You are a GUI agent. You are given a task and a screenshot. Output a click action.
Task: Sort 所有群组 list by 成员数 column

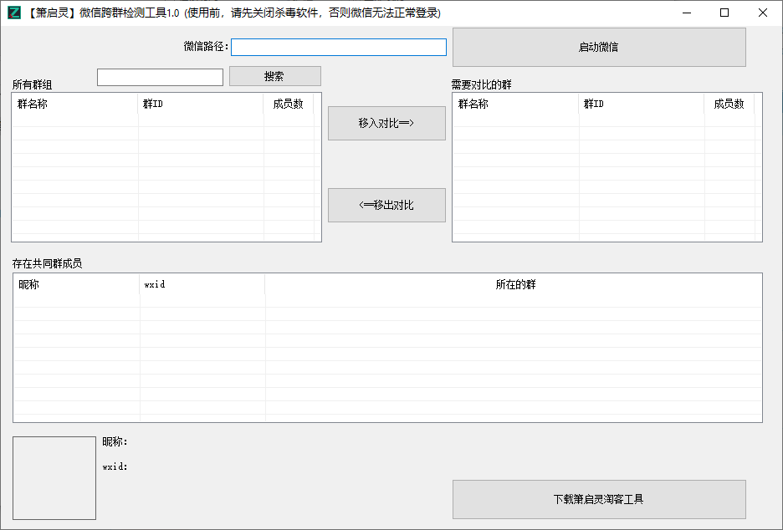pos(289,104)
